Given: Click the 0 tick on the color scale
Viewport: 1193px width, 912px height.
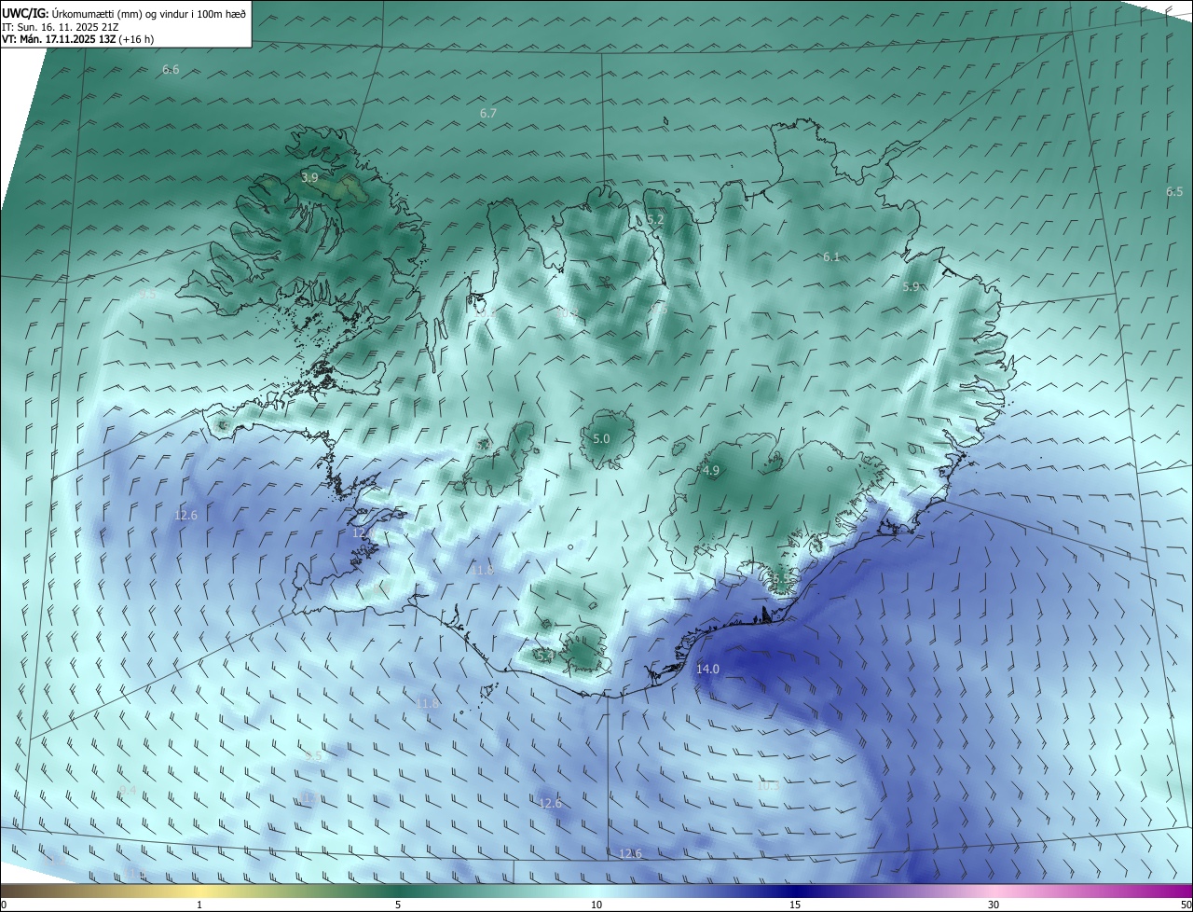Looking at the screenshot, I should (x=4, y=905).
